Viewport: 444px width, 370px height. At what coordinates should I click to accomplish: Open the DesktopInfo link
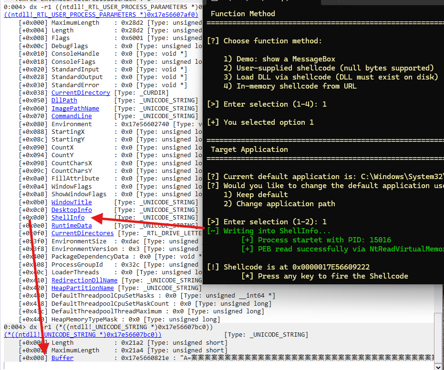tap(72, 210)
